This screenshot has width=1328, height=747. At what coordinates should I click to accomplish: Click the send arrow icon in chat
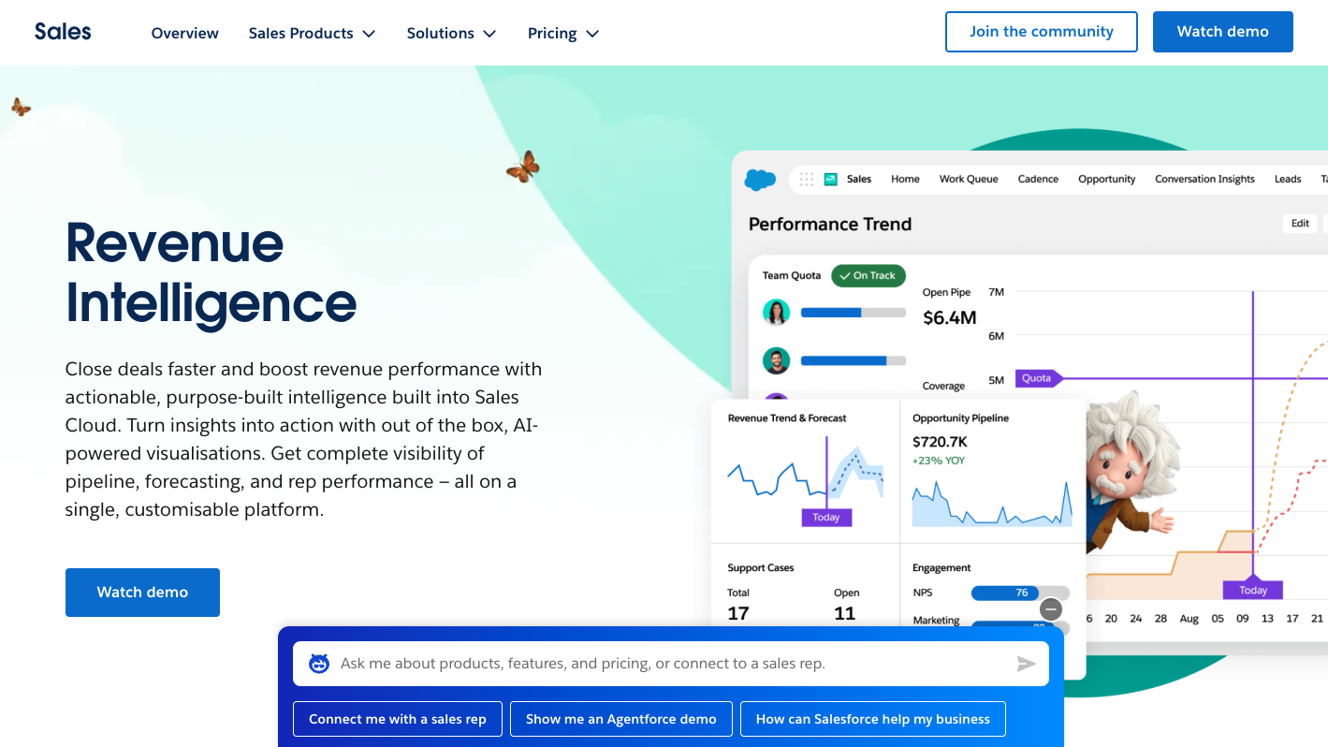[x=1027, y=664]
